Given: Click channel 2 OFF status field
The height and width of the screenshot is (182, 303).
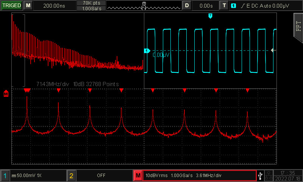Looking at the screenshot, I should click(x=101, y=176).
